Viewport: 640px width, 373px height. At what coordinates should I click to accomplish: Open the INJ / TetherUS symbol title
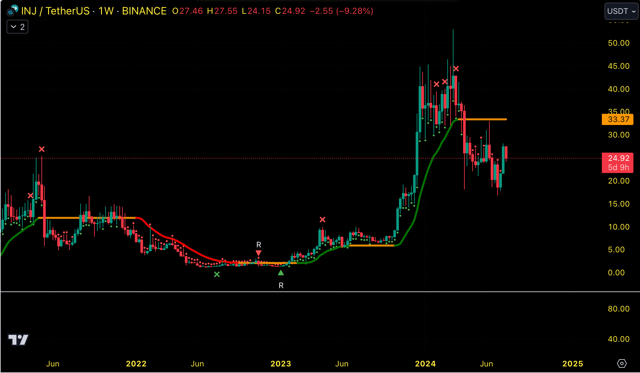55,11
